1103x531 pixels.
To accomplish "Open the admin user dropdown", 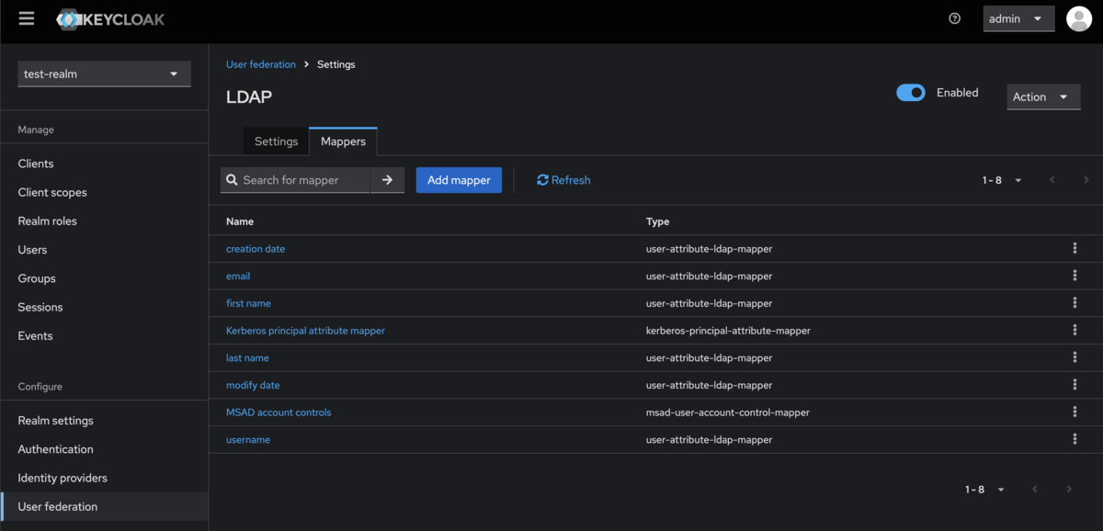I will pyautogui.click(x=1018, y=18).
